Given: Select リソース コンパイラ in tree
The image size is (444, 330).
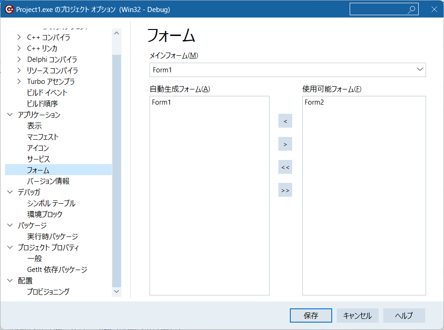Looking at the screenshot, I should coord(52,71).
